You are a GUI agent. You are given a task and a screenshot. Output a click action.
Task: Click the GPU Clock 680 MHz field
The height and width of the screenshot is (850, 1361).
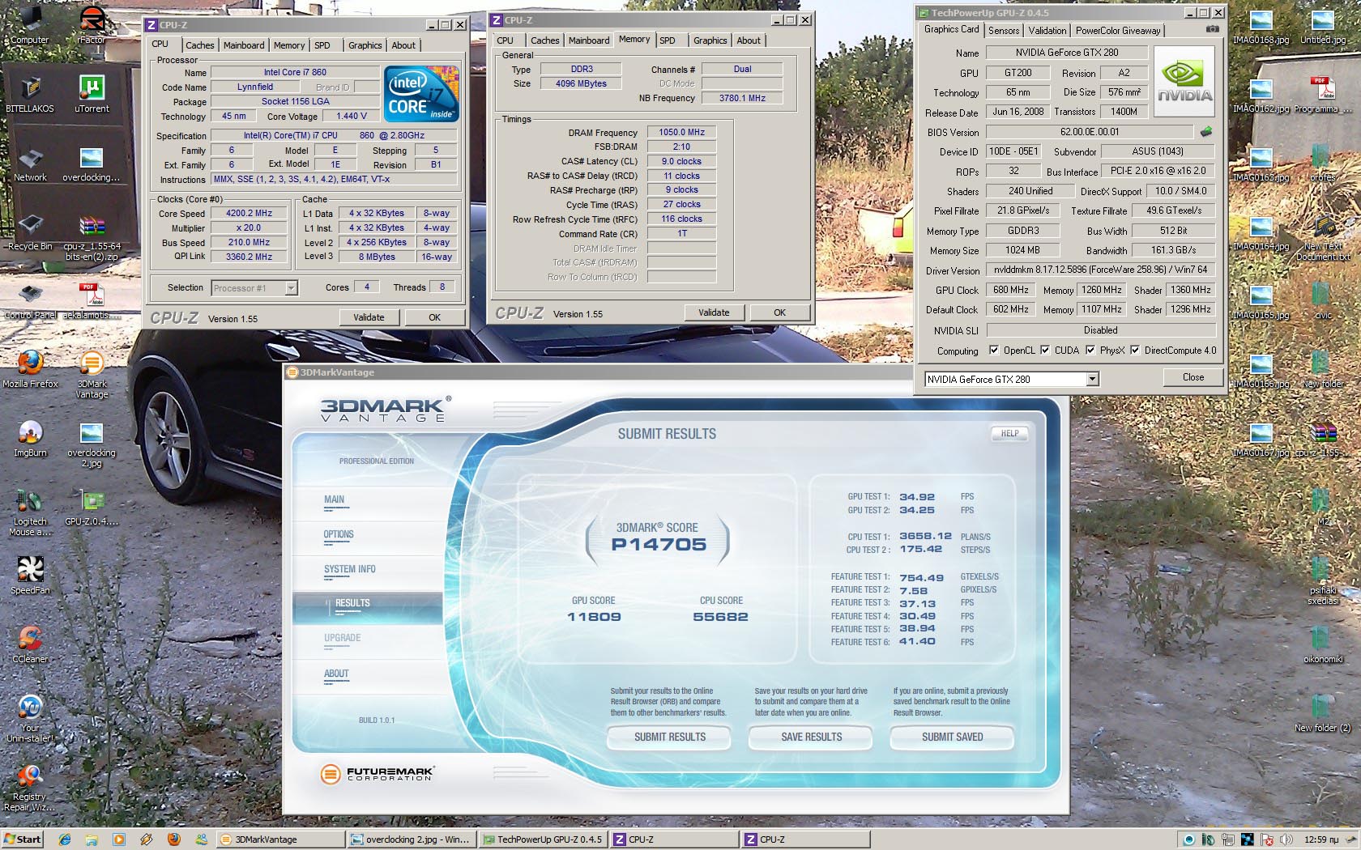(1010, 290)
